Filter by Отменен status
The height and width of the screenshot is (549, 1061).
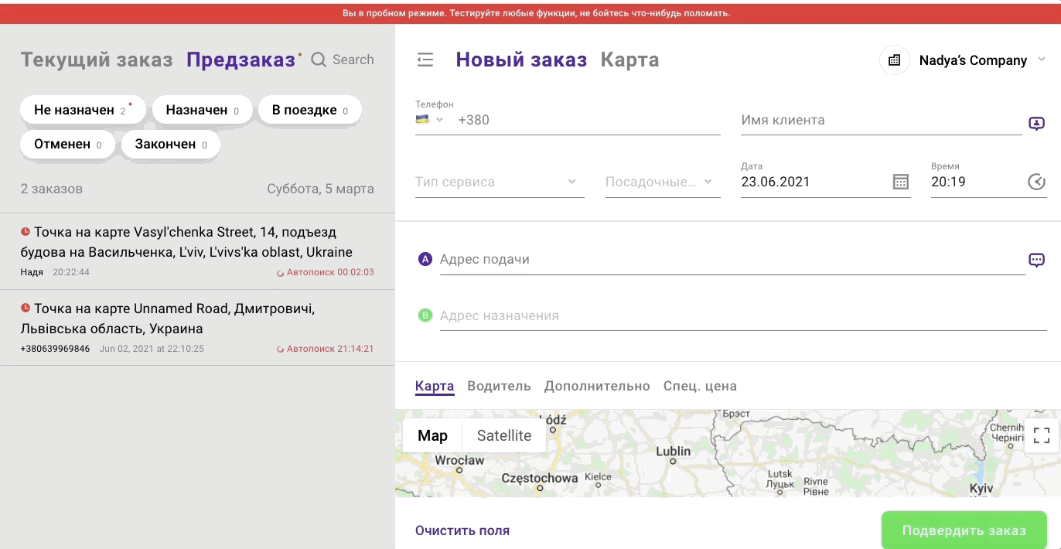pyautogui.click(x=67, y=145)
